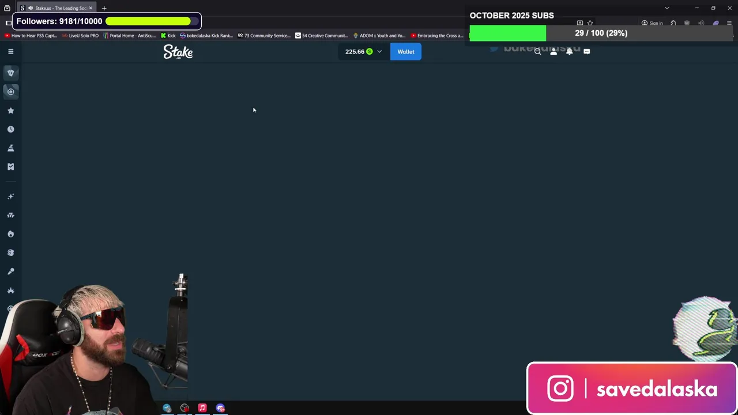Open Challenges cone icon in sidebar
Viewport: 738px width, 415px height.
click(10, 148)
